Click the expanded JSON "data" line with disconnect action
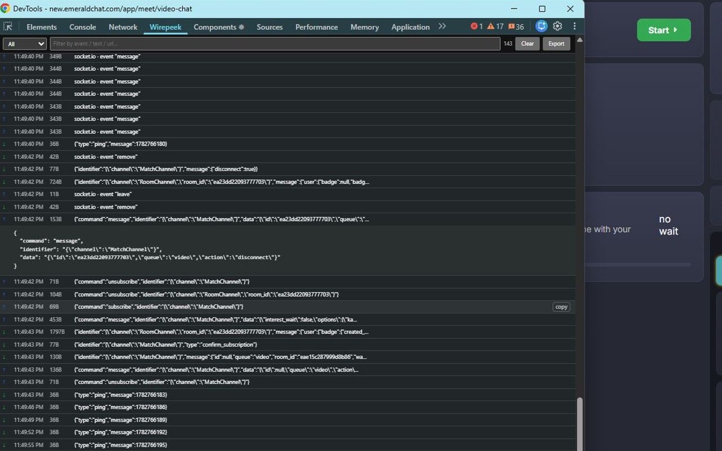The width and height of the screenshot is (722, 451). (149, 257)
